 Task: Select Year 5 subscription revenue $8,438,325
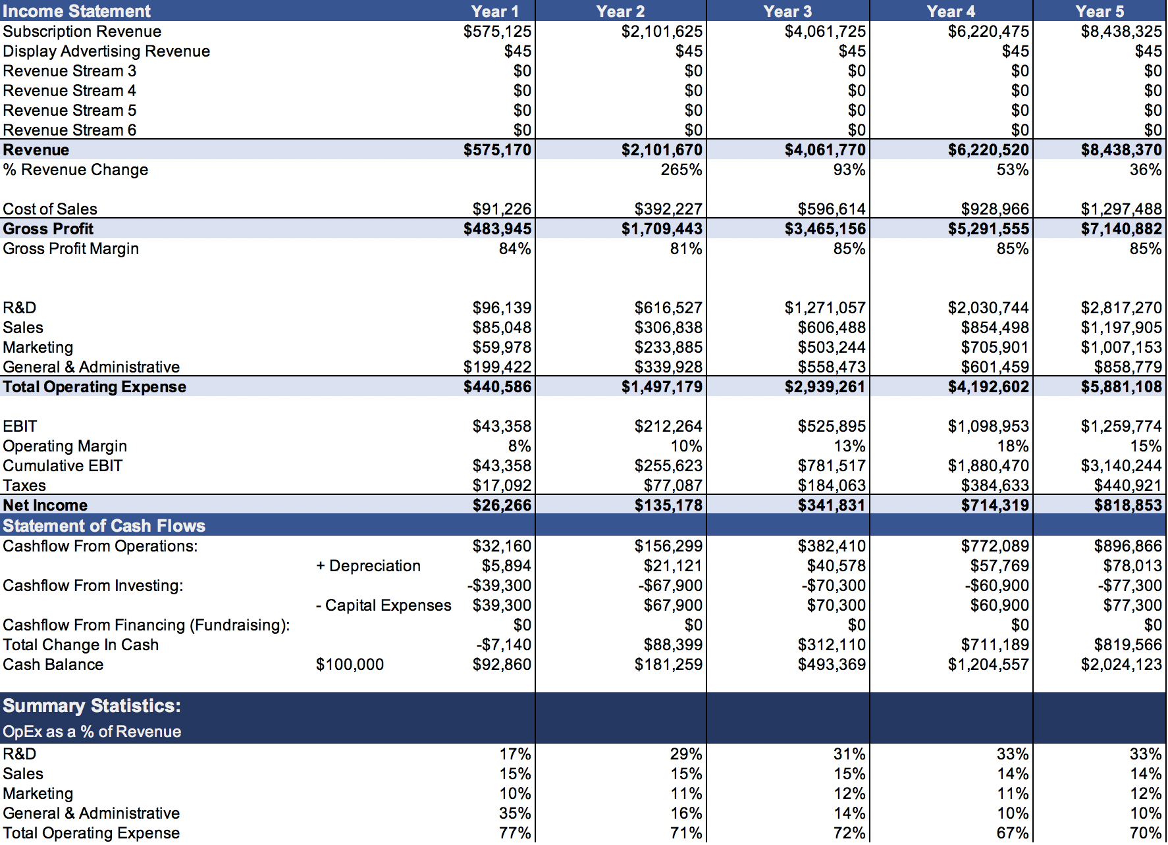tap(1121, 32)
